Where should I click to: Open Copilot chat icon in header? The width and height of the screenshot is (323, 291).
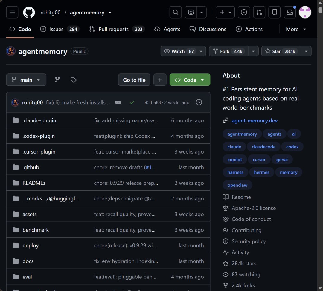(191, 12)
